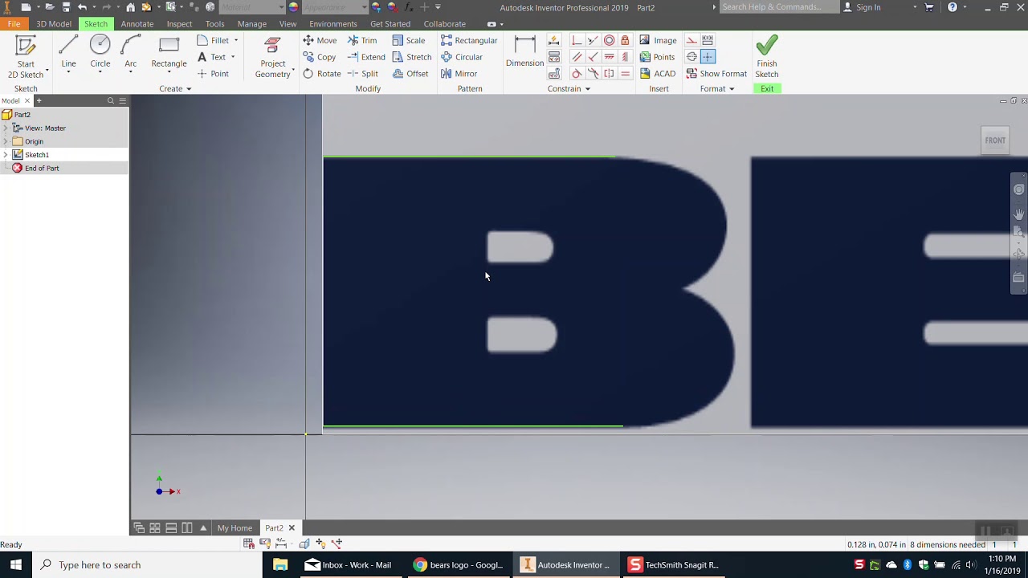
Task: Click Finish Sketch button
Action: pos(767,56)
